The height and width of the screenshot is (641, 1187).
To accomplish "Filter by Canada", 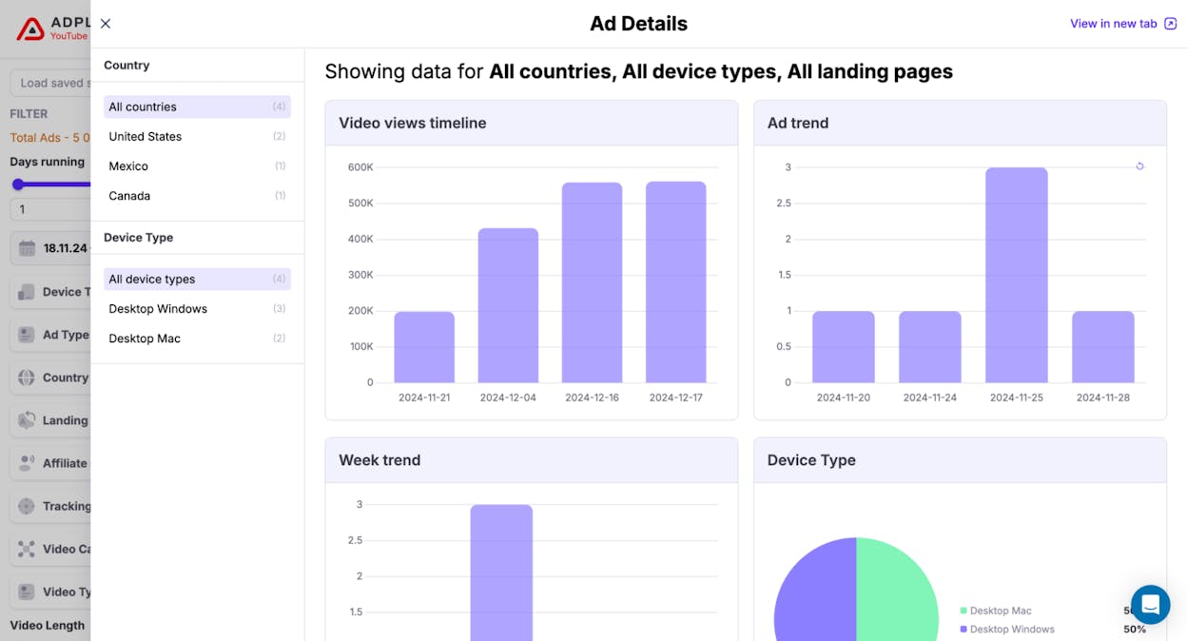I will 197,195.
